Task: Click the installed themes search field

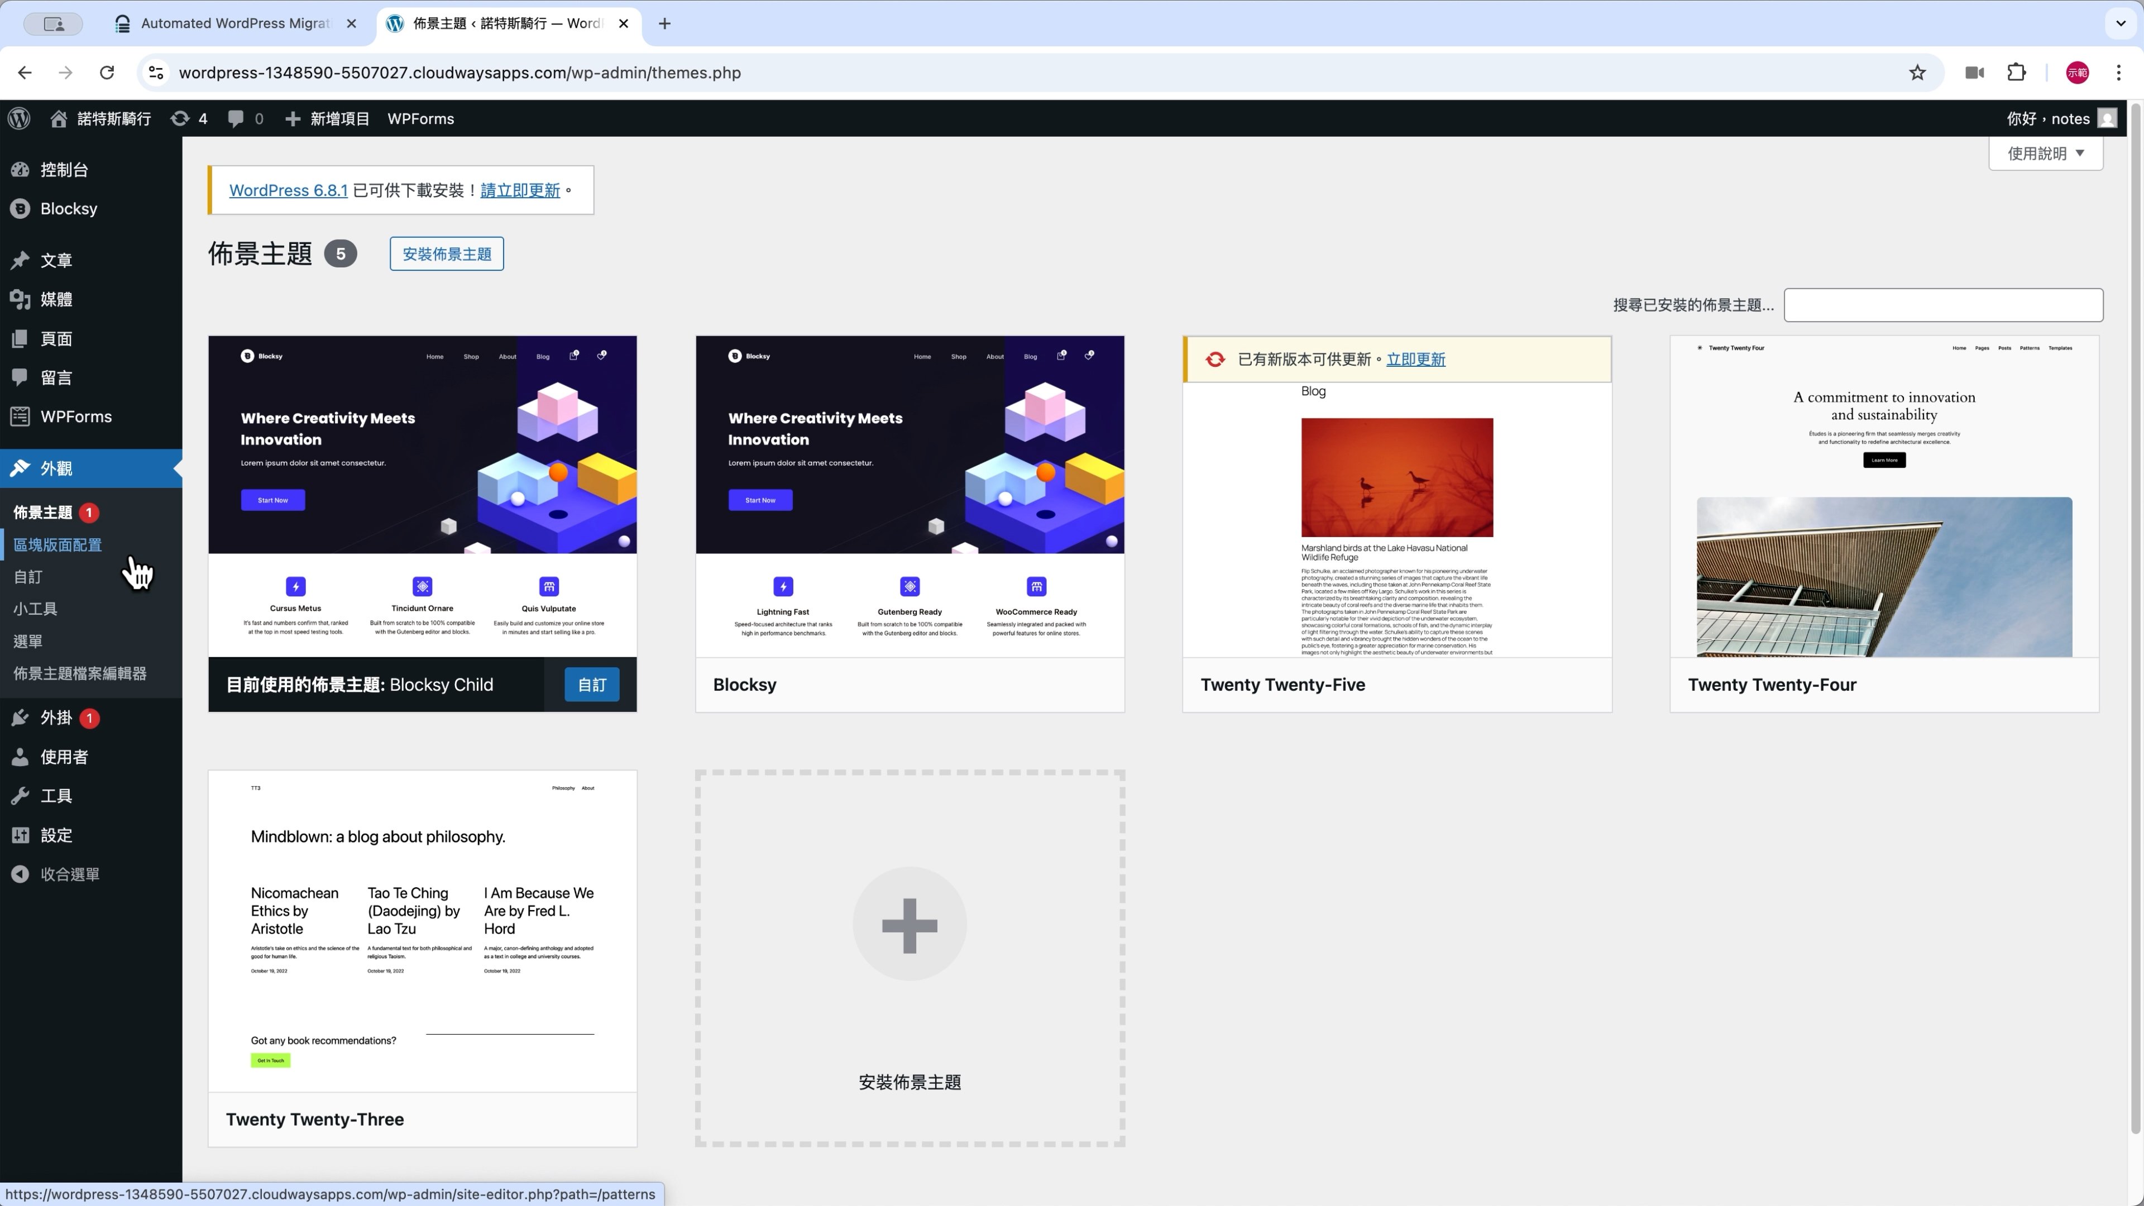Action: coord(1942,305)
